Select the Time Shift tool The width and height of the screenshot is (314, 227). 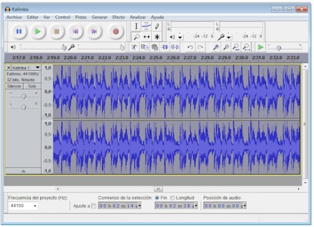146,37
